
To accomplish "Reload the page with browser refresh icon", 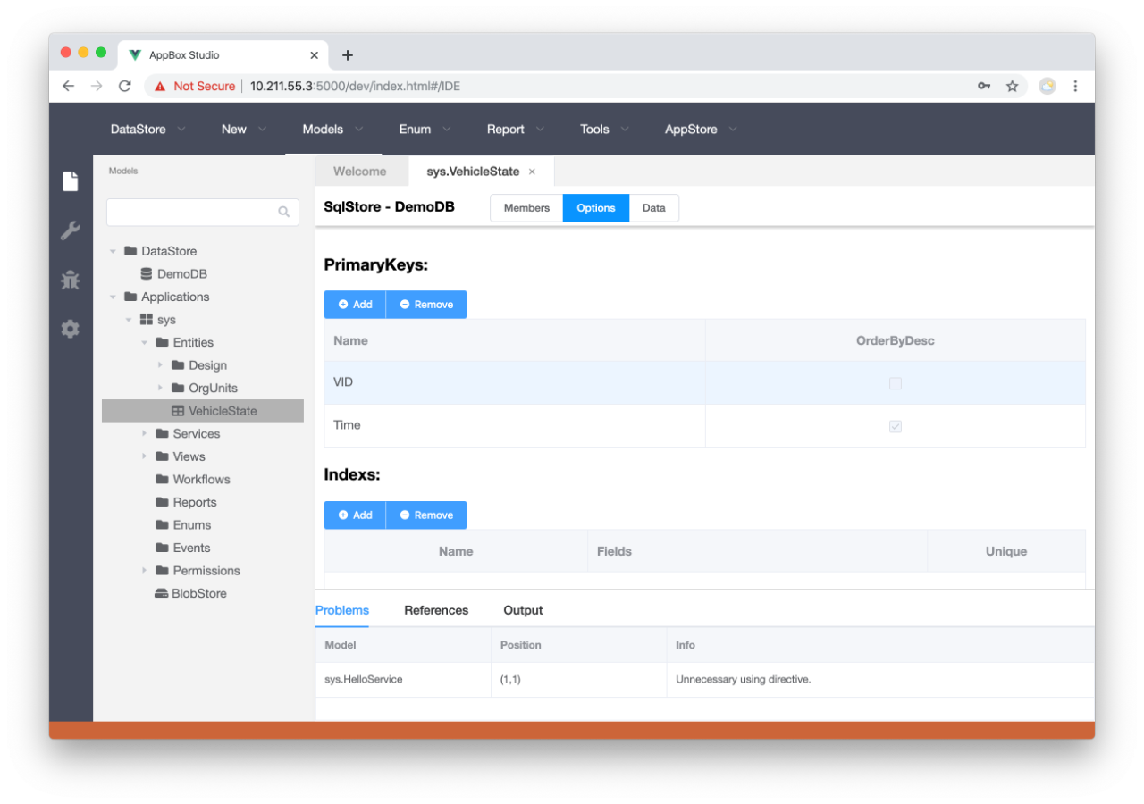I will [x=124, y=86].
